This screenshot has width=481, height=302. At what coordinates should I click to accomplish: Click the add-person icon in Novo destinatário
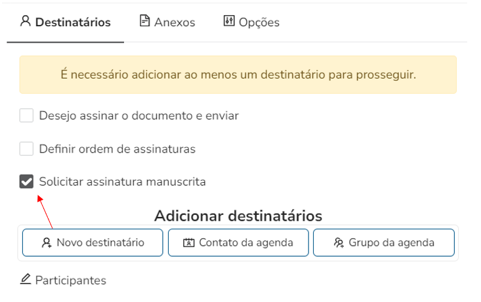pos(47,242)
